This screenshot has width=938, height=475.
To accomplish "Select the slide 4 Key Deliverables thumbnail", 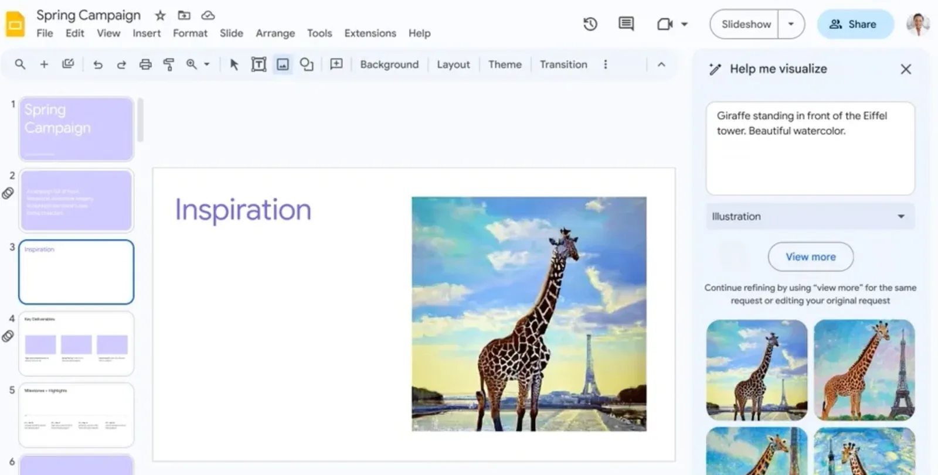I will pyautogui.click(x=76, y=344).
